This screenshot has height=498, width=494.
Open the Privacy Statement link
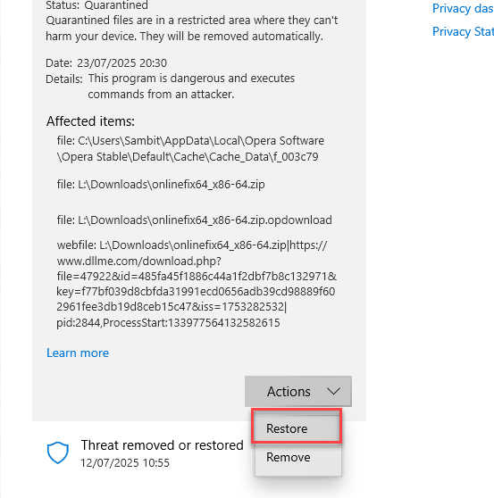click(463, 31)
